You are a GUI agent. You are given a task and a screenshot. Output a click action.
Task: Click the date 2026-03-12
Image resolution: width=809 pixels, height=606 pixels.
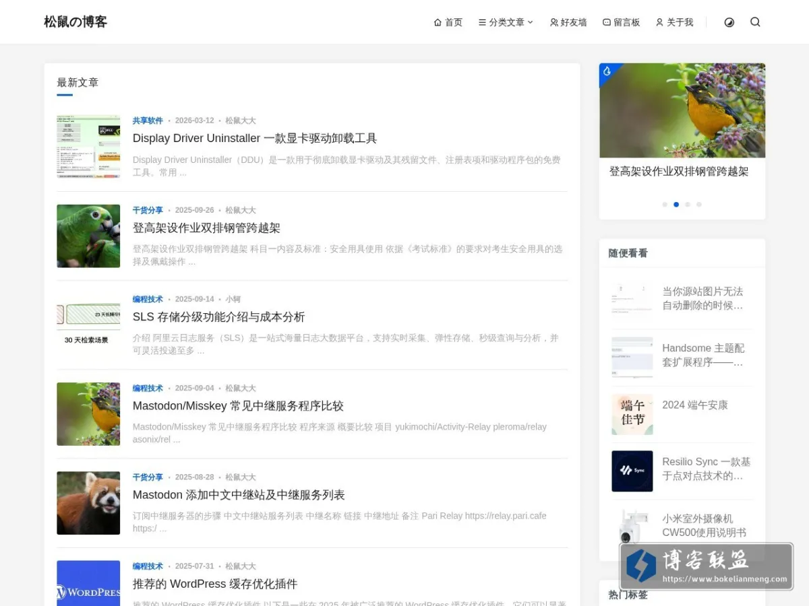(194, 121)
